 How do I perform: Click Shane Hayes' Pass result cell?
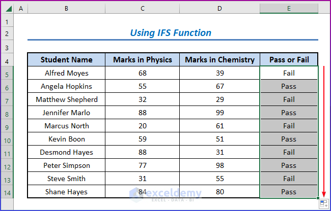(289, 192)
